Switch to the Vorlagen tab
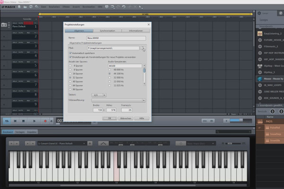The width and height of the screenshot is (284, 189). (20, 132)
